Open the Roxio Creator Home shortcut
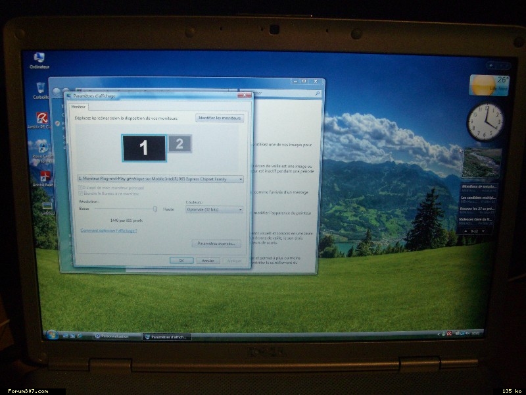 pyautogui.click(x=43, y=149)
